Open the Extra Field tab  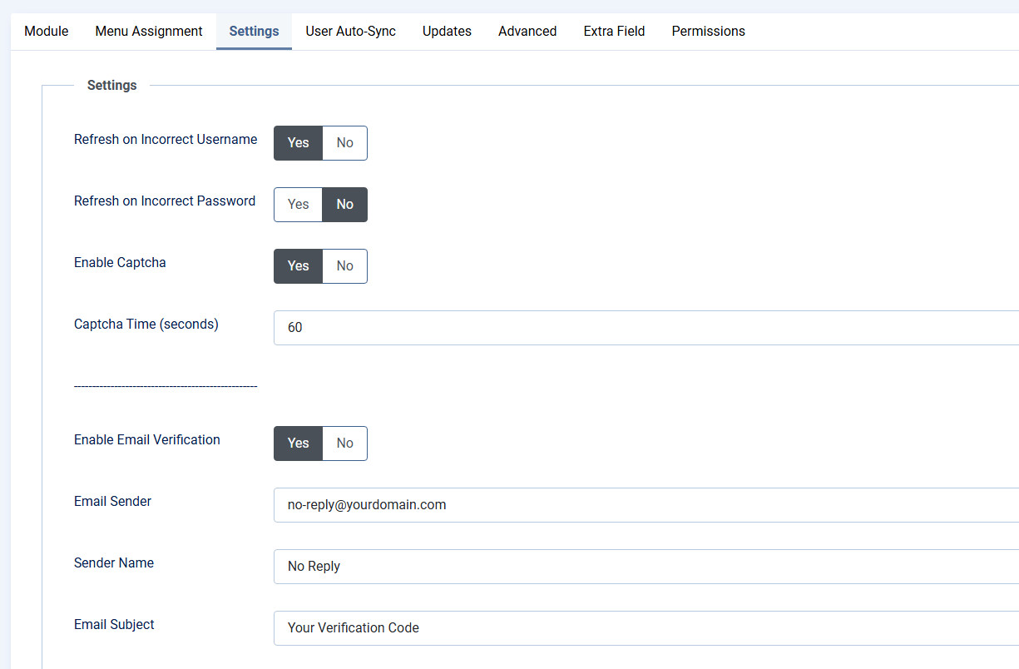(614, 32)
